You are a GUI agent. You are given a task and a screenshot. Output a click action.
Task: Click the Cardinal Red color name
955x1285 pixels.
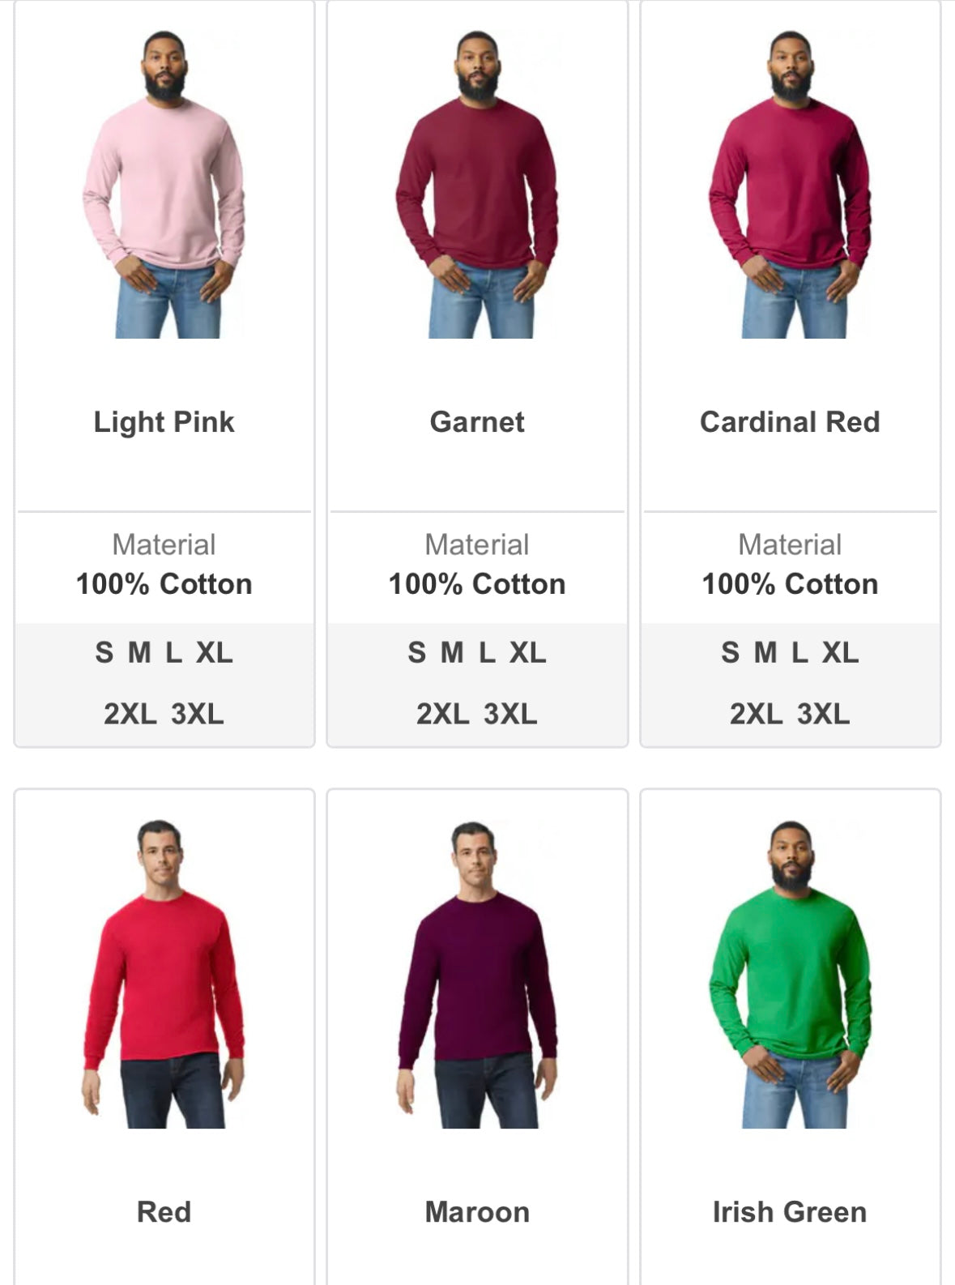click(x=790, y=422)
